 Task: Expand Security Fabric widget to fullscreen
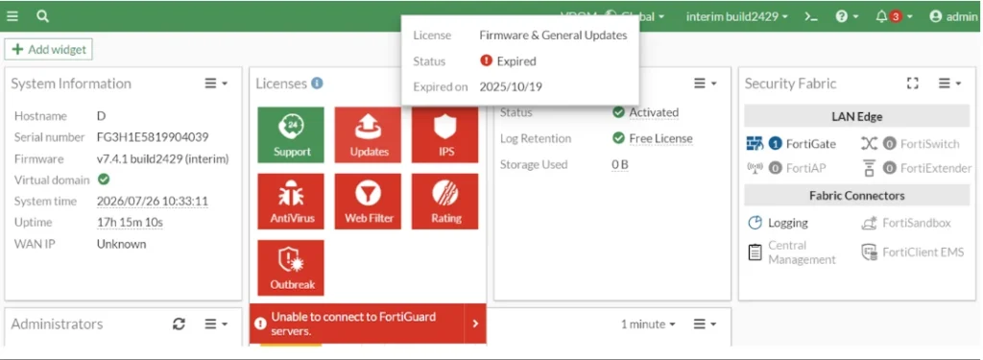(913, 84)
